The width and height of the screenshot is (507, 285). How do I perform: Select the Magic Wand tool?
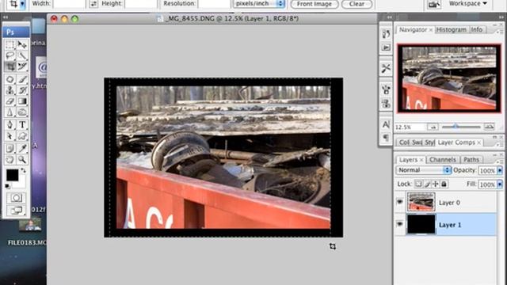tap(22, 55)
